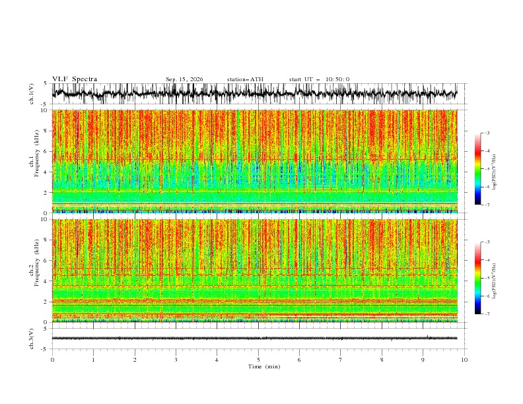The width and height of the screenshot is (523, 404).
Task: Click the 2 minute tick on time axis
Action: click(x=135, y=360)
